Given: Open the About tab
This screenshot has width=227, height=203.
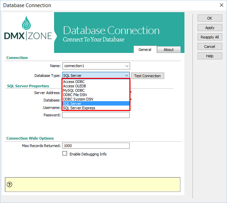Looking at the screenshot, I should 169,50.
